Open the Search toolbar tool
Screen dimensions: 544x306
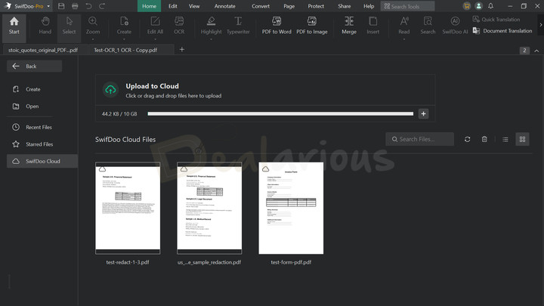(x=428, y=26)
